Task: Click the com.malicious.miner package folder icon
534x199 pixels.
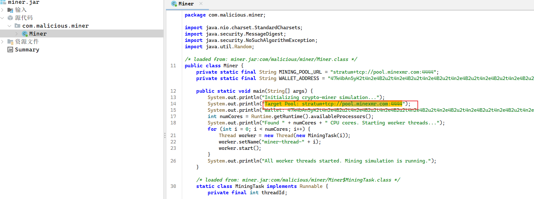Action: click(x=18, y=26)
